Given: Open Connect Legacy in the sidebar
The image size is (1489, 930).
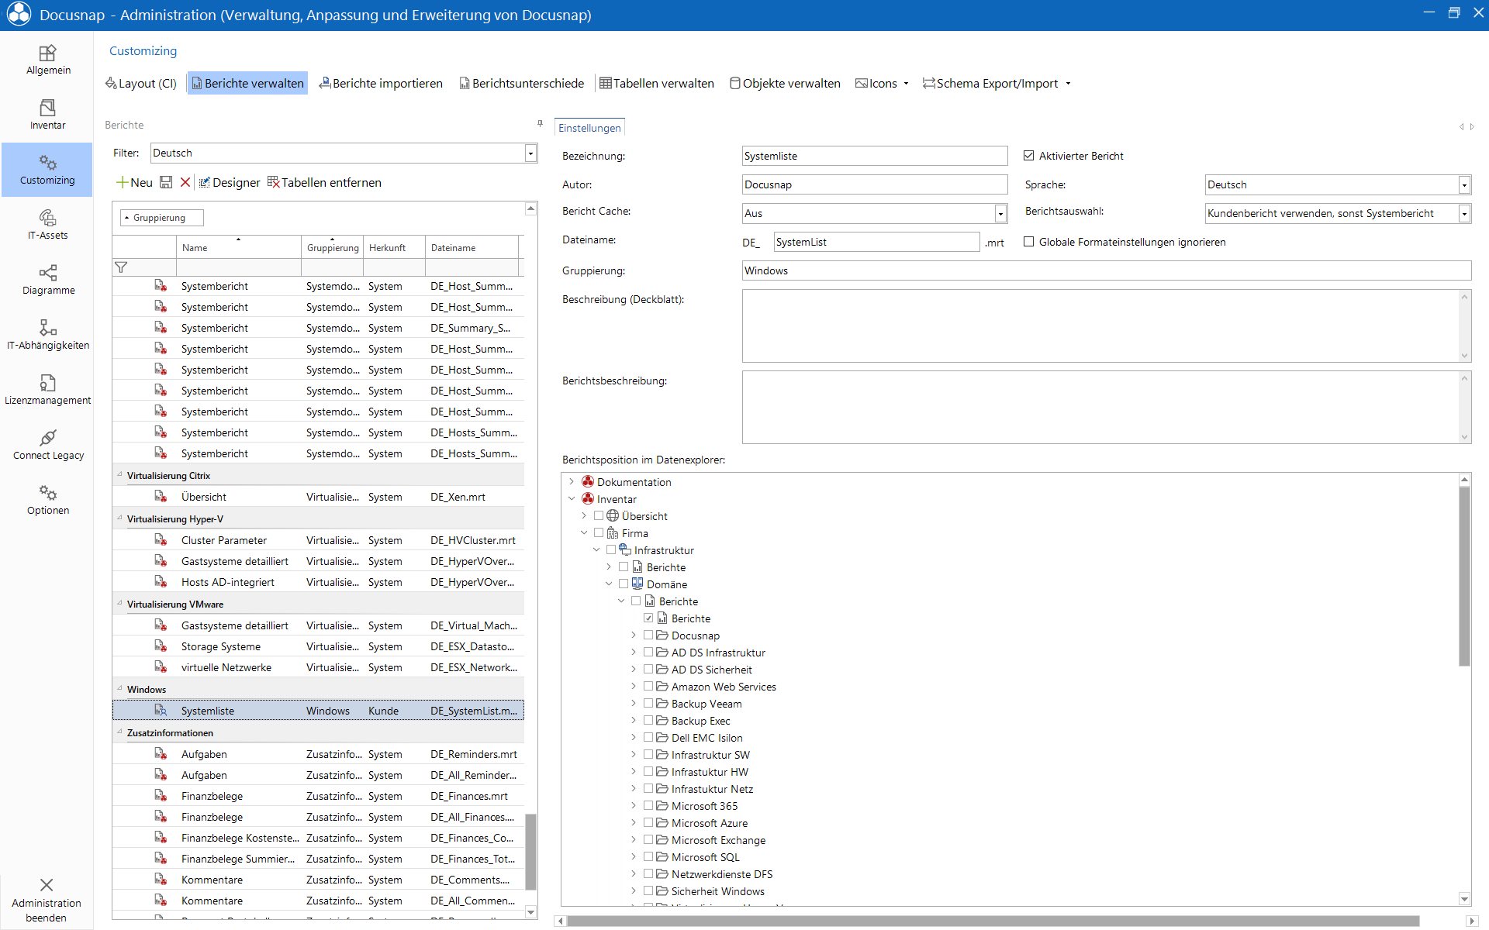Looking at the screenshot, I should (x=47, y=445).
